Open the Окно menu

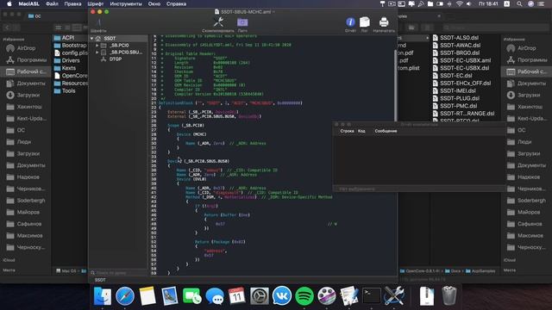coord(154,3)
